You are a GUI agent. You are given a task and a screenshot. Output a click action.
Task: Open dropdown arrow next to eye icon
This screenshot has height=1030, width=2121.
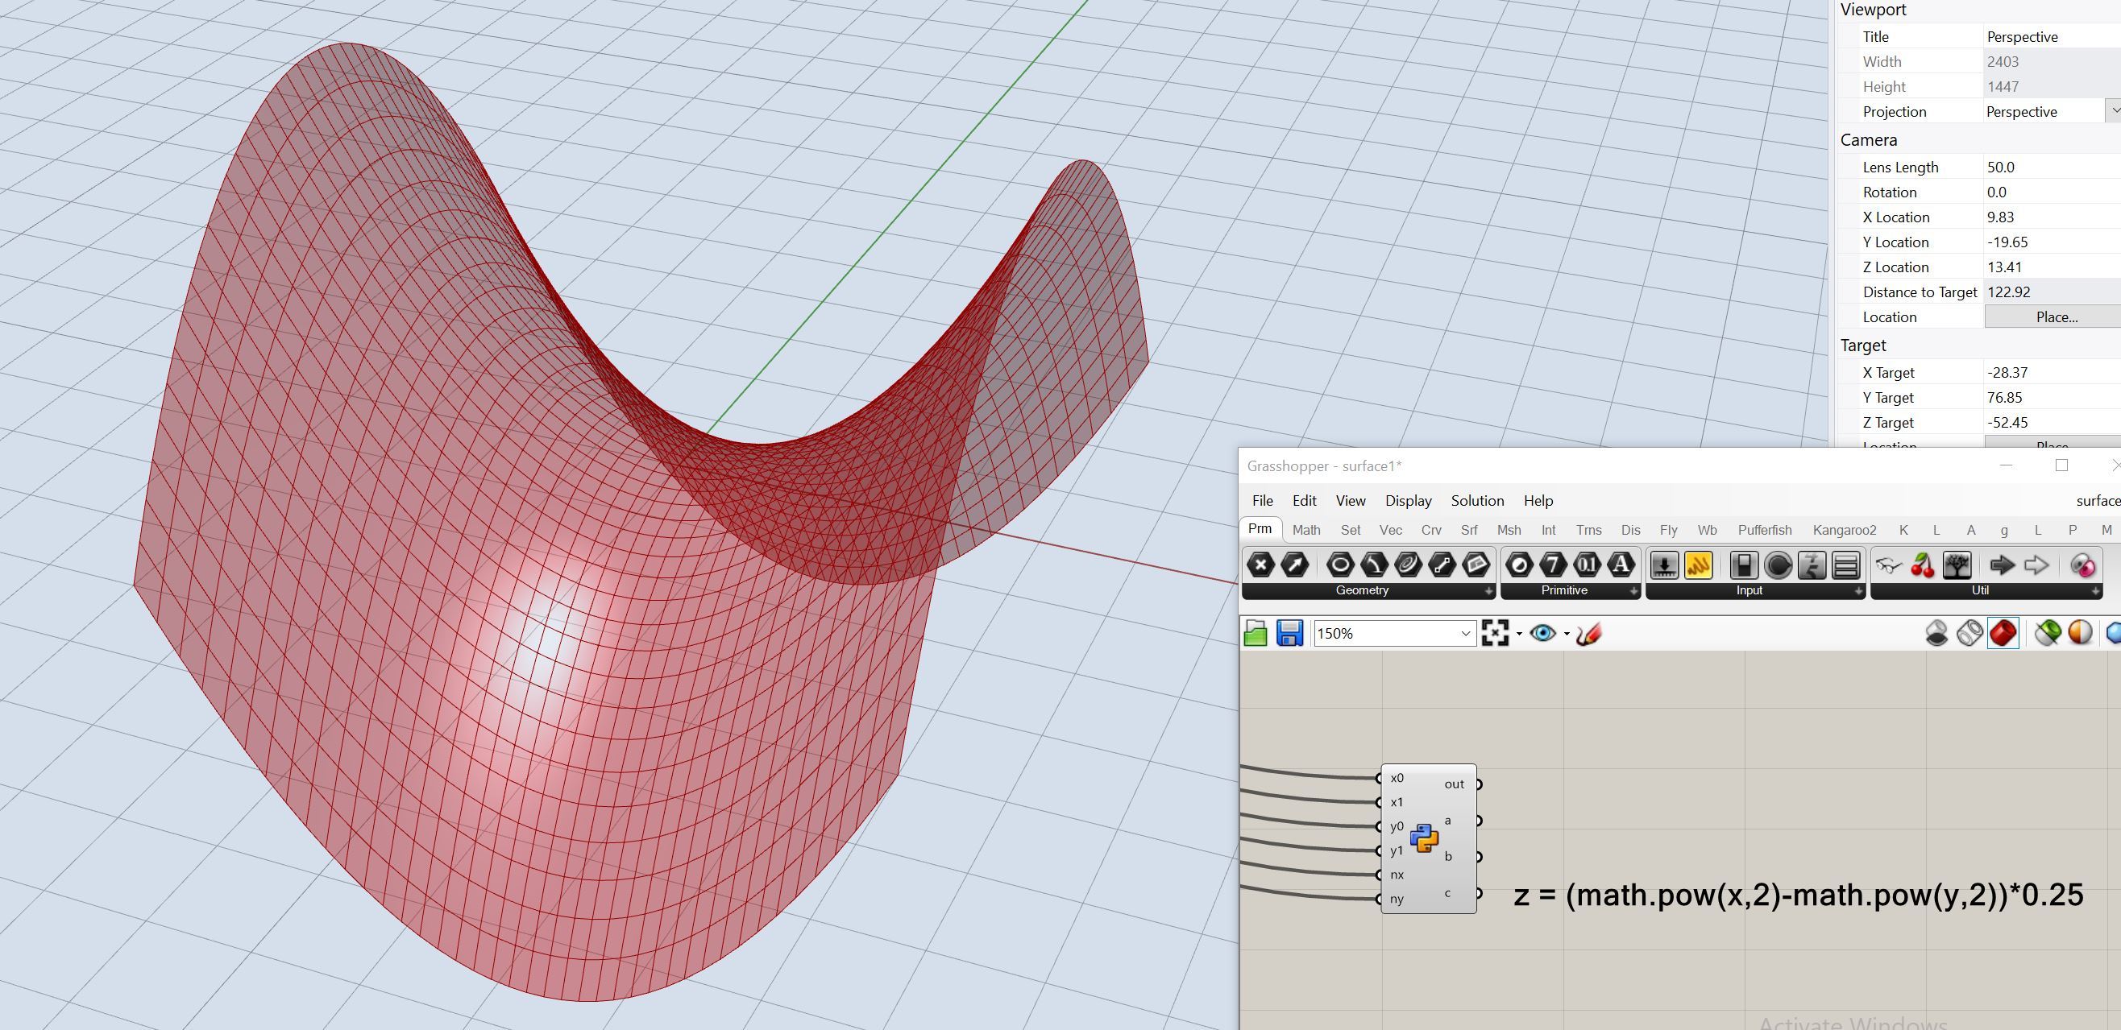1566,634
